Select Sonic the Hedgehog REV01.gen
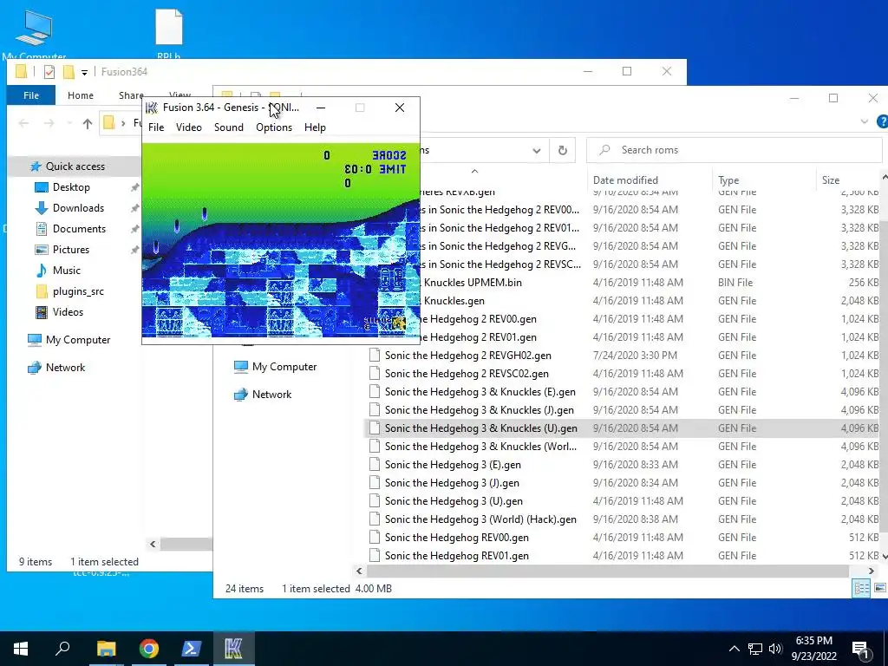 [623, 556]
